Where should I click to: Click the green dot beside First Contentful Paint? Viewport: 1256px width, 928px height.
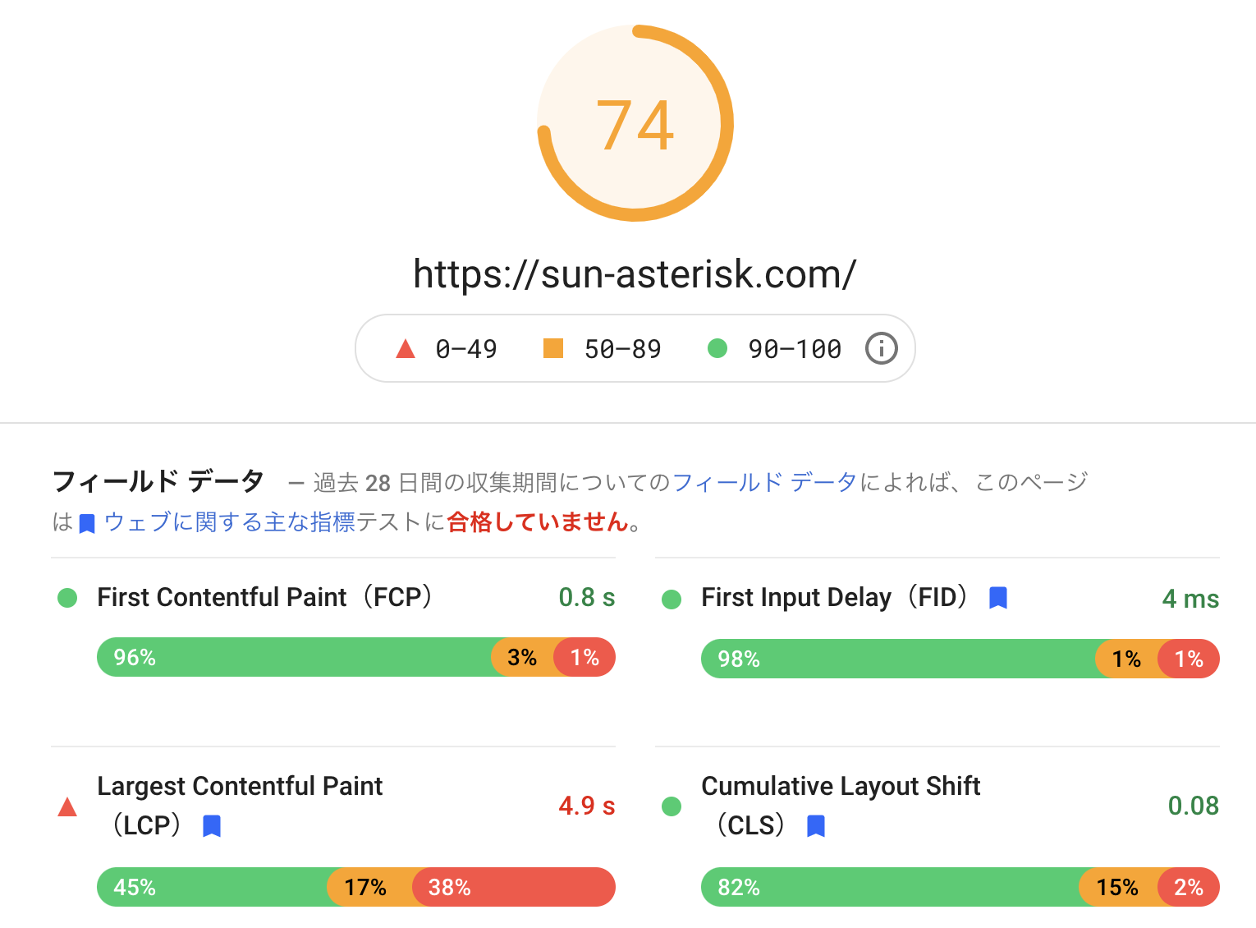point(67,598)
